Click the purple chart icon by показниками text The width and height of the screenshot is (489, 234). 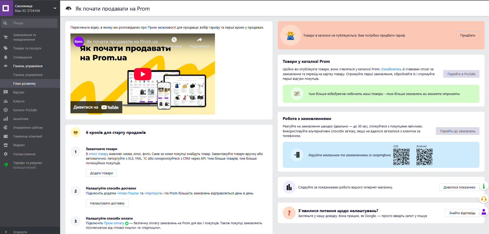289,187
